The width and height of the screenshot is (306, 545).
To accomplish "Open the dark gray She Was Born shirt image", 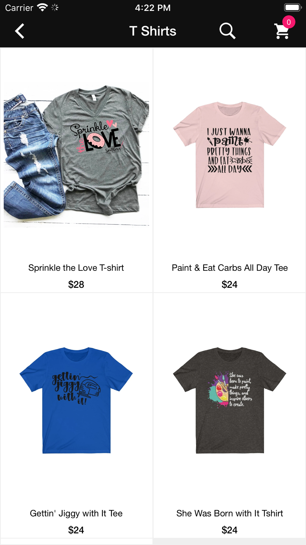I will 229,400.
